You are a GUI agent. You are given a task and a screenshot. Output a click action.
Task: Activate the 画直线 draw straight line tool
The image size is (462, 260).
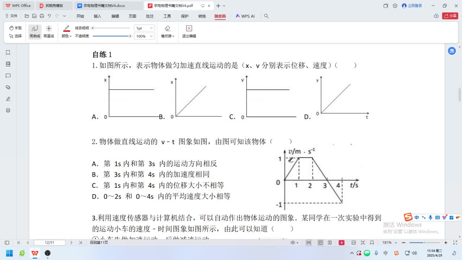point(49,31)
